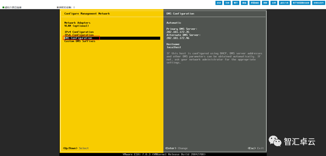Click the 刷新 refresh button
This screenshot has height=156, width=326.
point(265,3)
